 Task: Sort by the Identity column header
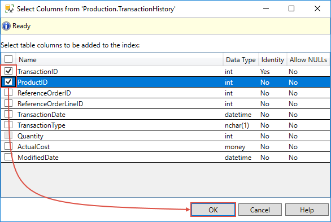[x=272, y=60]
